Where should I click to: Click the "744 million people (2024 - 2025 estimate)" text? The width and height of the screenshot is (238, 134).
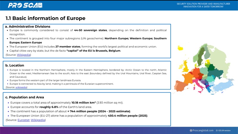pos(100,111)
